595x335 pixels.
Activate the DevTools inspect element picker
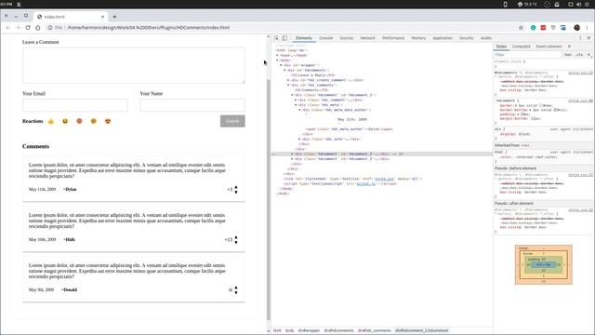tap(276, 38)
